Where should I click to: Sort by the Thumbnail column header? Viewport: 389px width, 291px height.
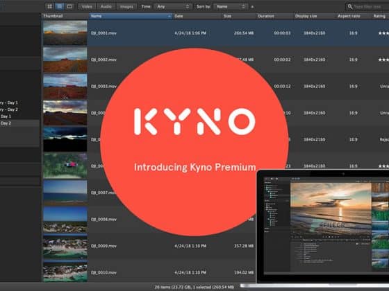point(65,16)
